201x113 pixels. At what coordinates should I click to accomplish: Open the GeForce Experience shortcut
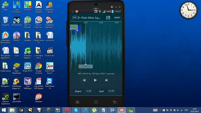pyautogui.click(x=6, y=99)
